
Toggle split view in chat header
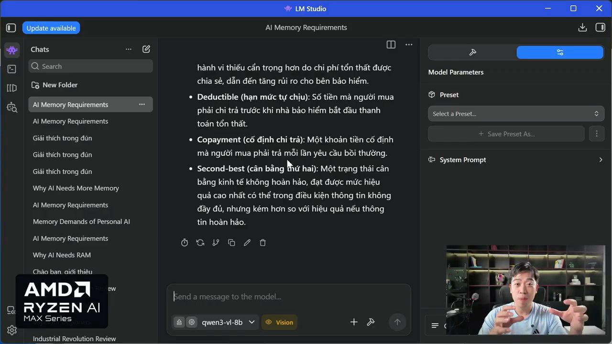[391, 44]
